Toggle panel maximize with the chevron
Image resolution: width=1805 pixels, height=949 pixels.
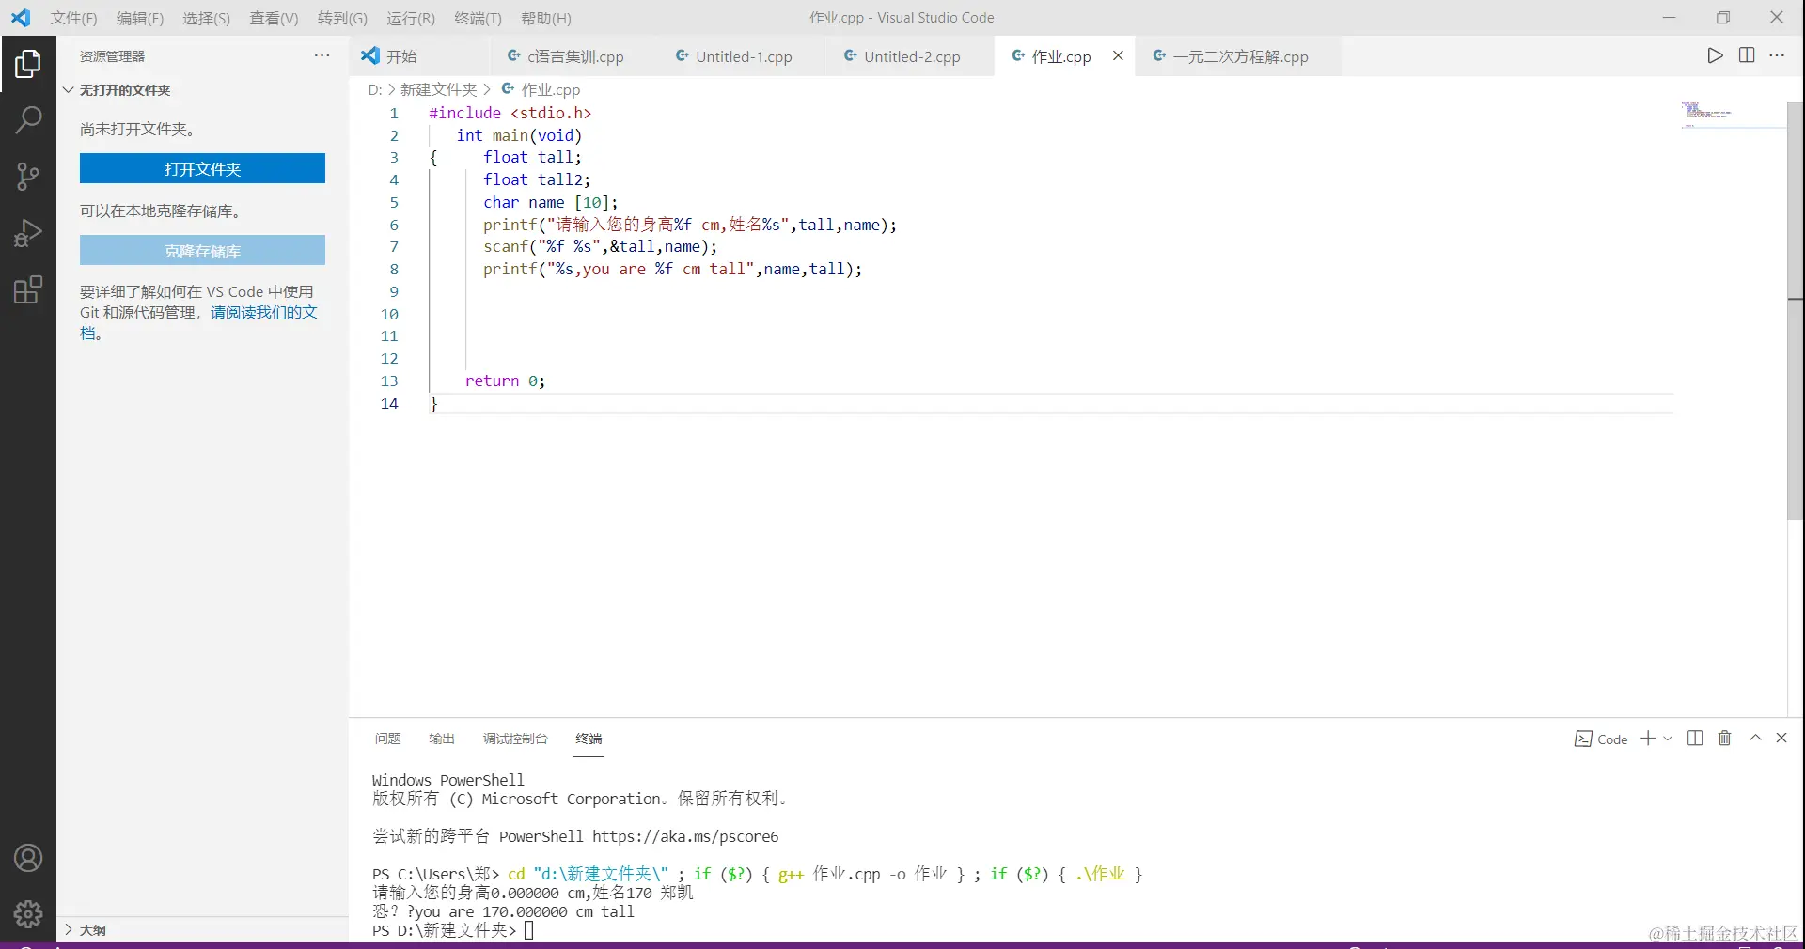1754,739
